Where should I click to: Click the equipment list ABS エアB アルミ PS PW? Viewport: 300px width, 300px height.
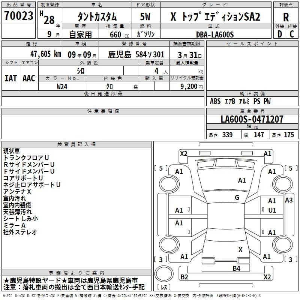click(x=240, y=101)
